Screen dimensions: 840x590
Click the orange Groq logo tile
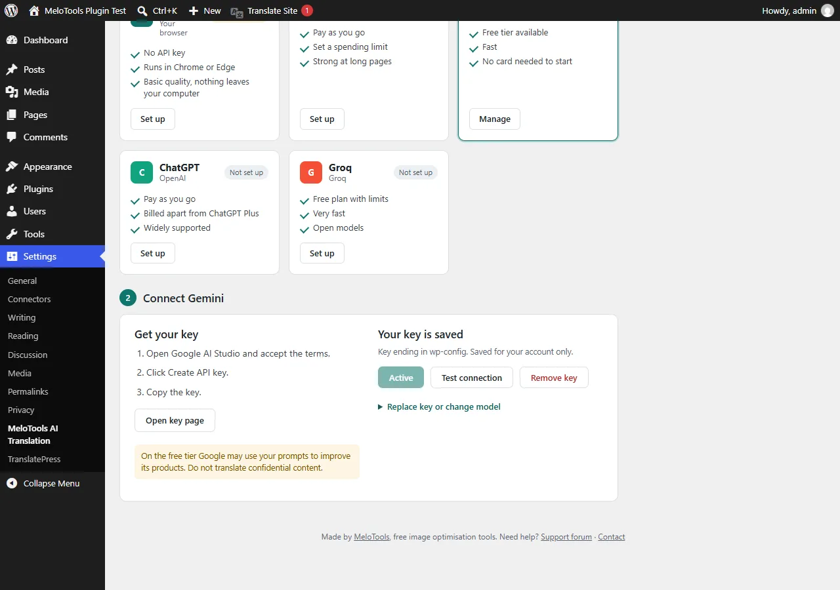point(311,172)
